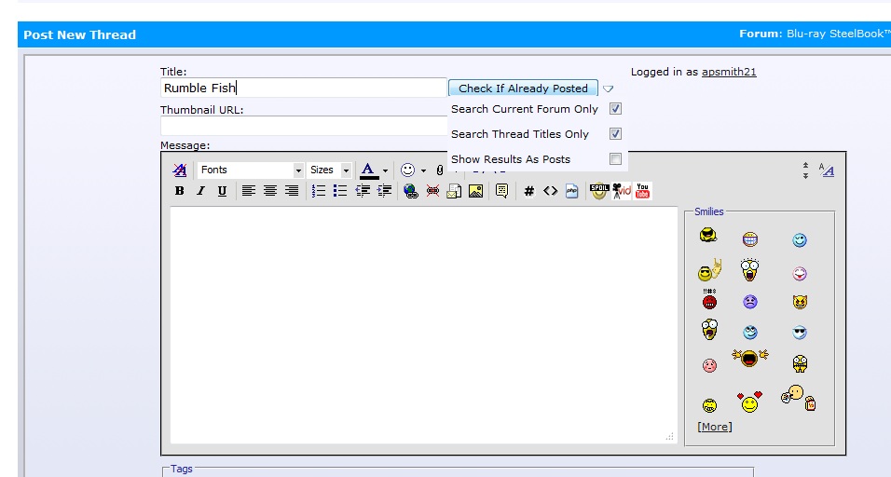The width and height of the screenshot is (891, 477).
Task: Toggle underline formatting
Action: (x=222, y=191)
